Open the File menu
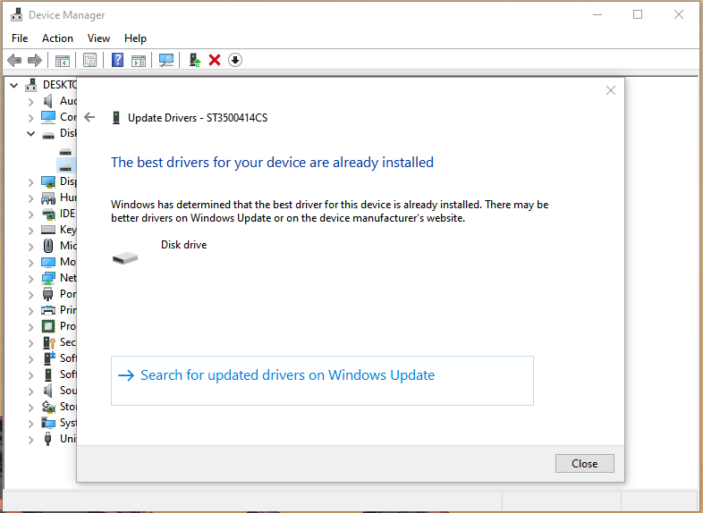The image size is (703, 513). (20, 38)
